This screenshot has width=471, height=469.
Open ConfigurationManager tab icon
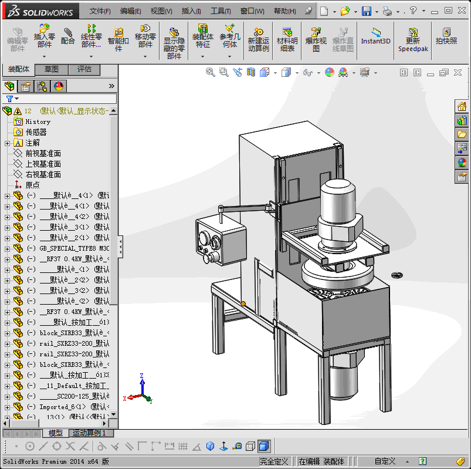coord(42,86)
